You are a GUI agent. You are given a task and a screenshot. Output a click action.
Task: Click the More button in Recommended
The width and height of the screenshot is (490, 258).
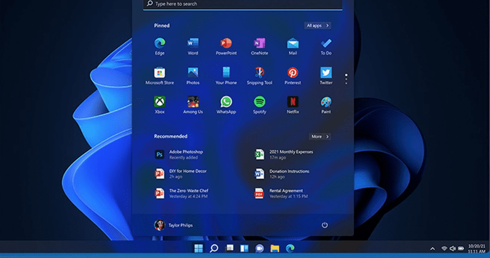pos(320,136)
